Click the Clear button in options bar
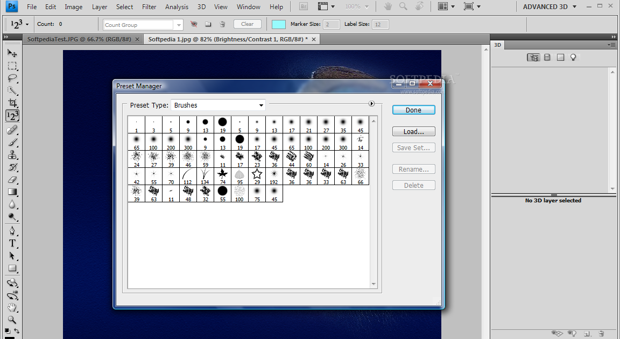The height and width of the screenshot is (339, 620). [248, 24]
